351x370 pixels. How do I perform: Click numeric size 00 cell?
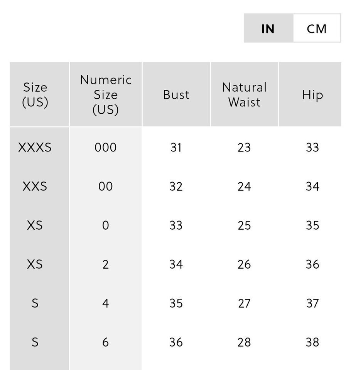pyautogui.click(x=106, y=187)
